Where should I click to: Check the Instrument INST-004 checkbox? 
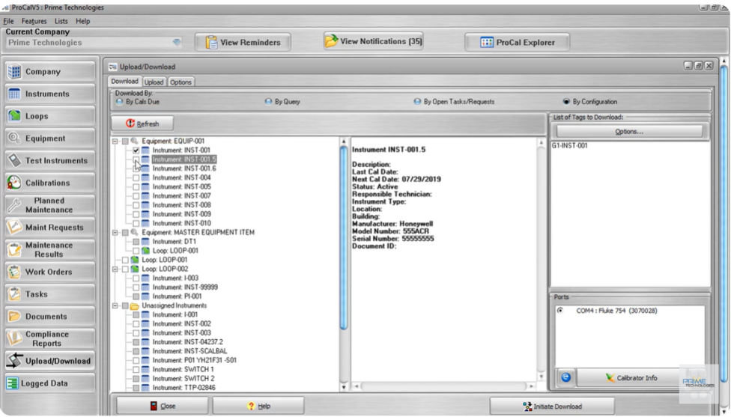click(136, 178)
